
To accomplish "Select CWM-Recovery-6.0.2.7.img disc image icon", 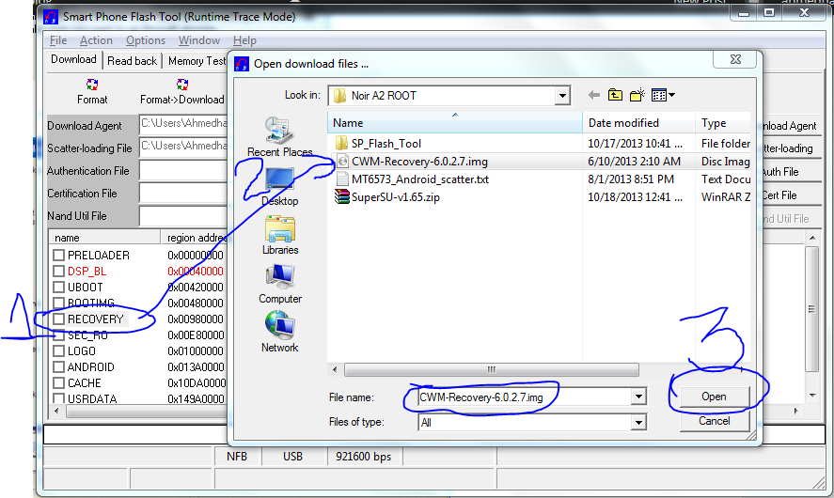I will (x=342, y=161).
